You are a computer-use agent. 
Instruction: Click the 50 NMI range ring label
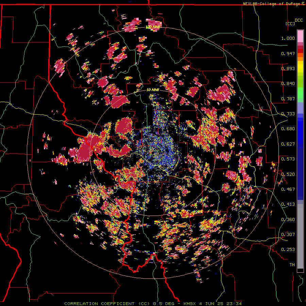pos(153,90)
